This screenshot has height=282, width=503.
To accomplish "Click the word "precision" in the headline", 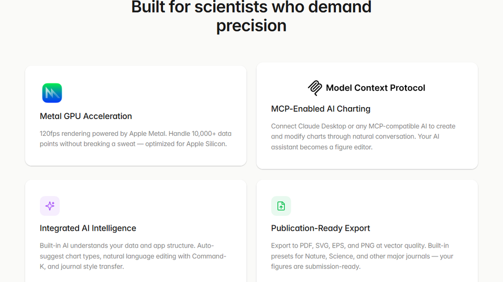I will (x=251, y=26).
